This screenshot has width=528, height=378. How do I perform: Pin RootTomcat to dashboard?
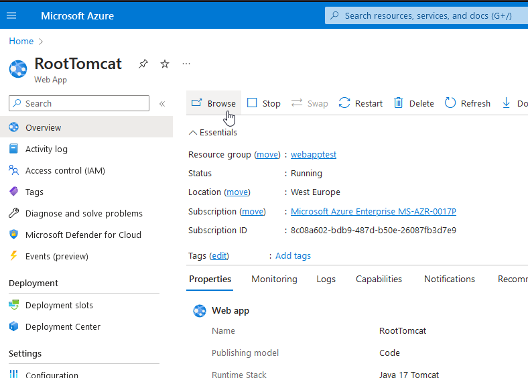click(143, 64)
